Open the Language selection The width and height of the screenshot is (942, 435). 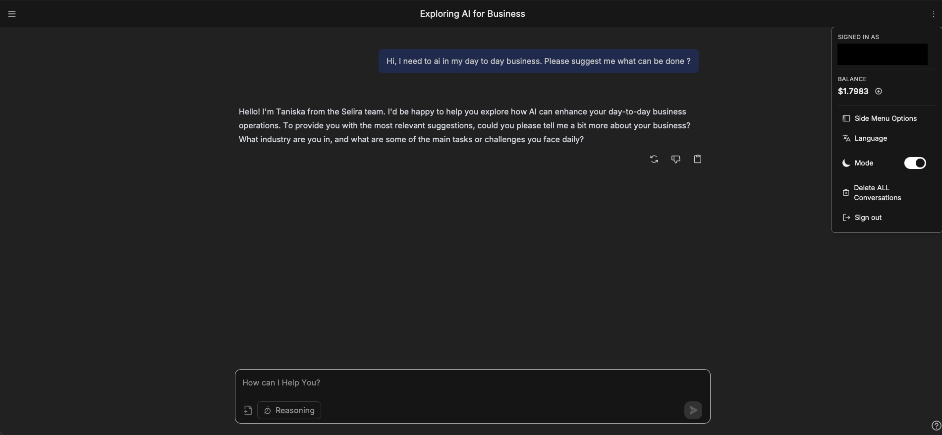(870, 138)
